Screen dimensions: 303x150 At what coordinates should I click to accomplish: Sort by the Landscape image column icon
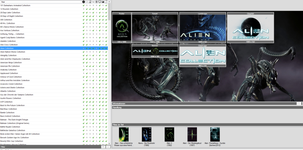pos(103,2)
